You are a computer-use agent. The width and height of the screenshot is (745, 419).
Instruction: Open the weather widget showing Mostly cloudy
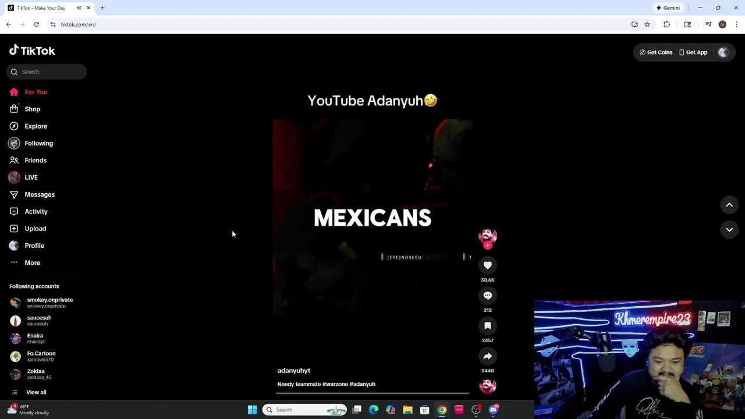(x=28, y=410)
